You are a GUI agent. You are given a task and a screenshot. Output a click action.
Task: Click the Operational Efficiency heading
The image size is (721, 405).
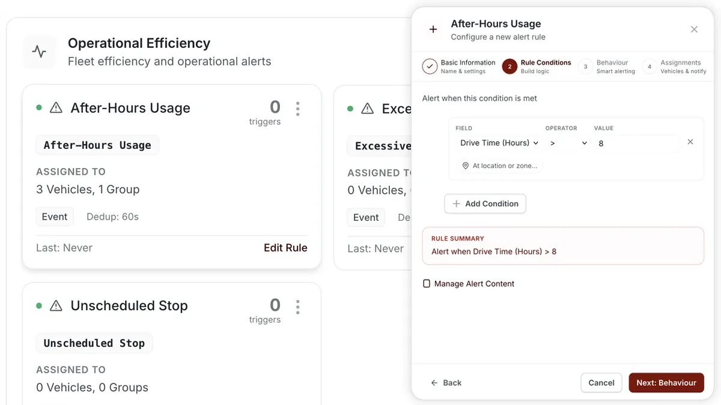139,43
